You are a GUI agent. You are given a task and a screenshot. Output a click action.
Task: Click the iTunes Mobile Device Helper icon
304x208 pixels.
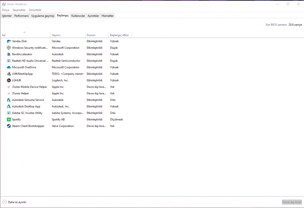[x=9, y=87]
